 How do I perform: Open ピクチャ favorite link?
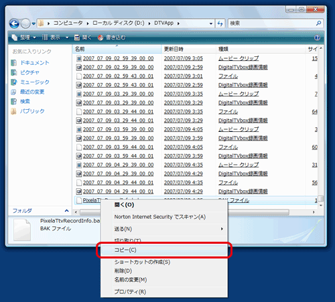[x=29, y=72]
